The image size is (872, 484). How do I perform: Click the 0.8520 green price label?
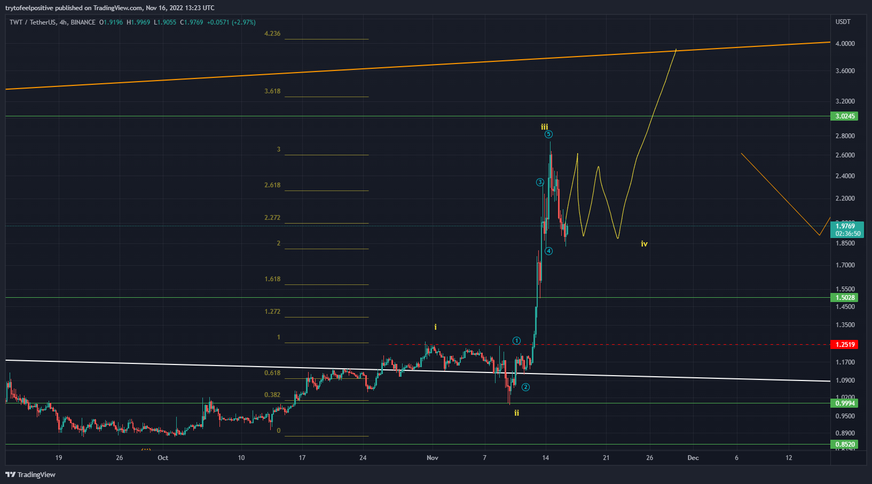(x=845, y=445)
